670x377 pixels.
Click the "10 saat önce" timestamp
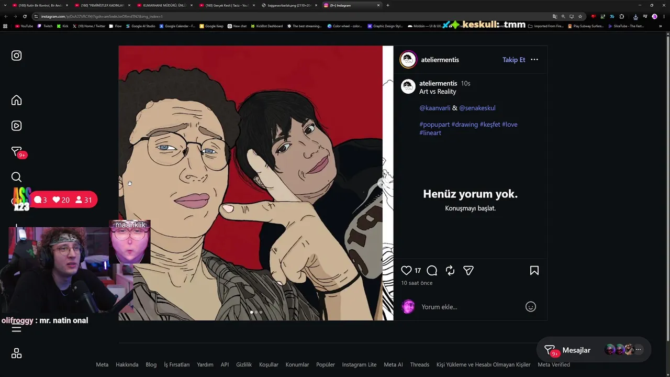point(417,283)
